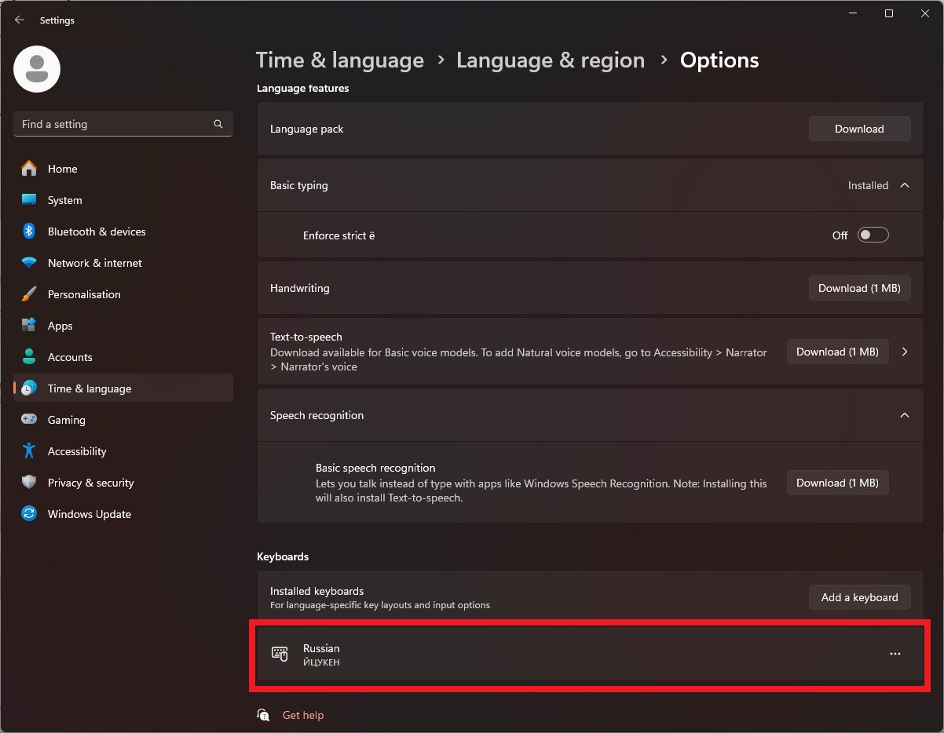944x733 pixels.
Task: Open Personalisation settings
Action: 123,294
